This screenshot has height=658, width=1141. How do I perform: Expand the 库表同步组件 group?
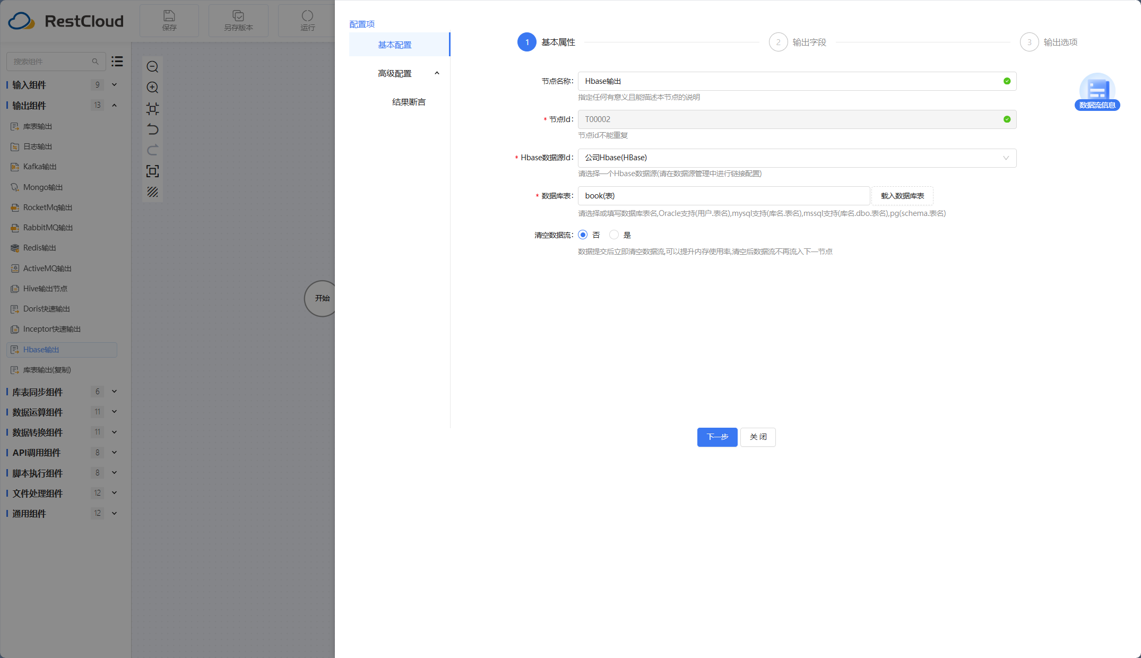click(114, 392)
